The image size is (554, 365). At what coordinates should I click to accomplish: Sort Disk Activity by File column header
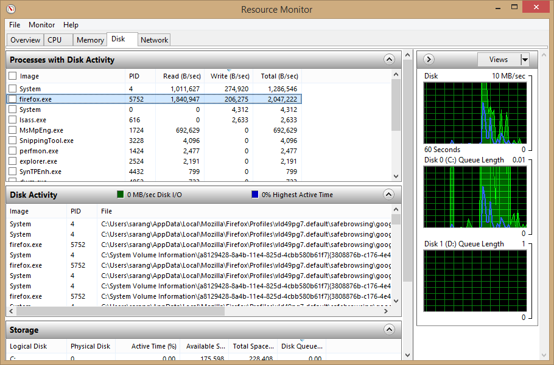click(x=244, y=211)
